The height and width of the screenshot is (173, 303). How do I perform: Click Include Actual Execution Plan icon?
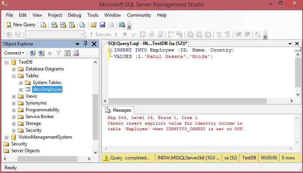171,34
